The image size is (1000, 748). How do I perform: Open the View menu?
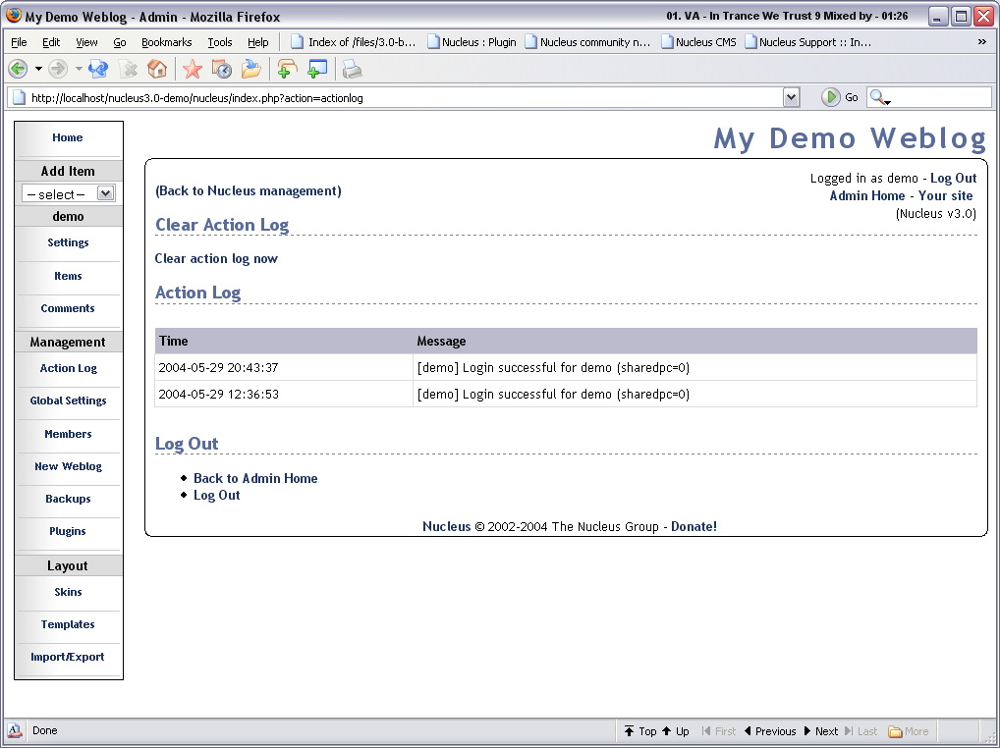pos(86,42)
